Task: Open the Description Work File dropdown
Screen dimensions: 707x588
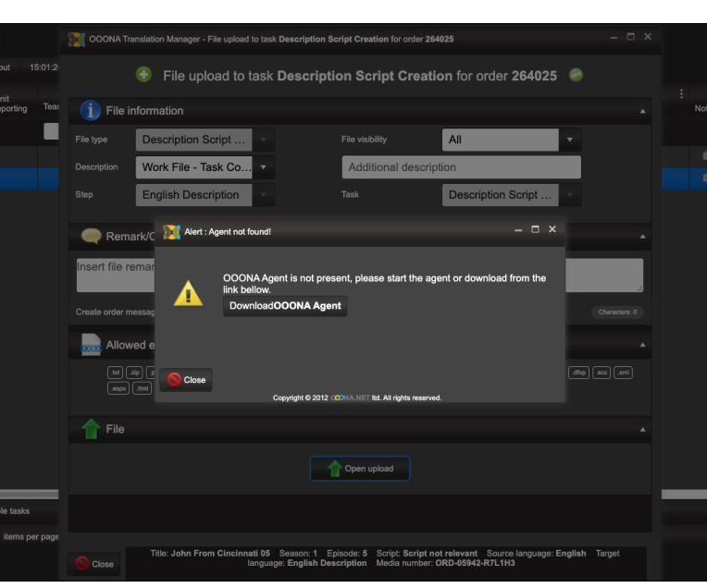Action: 264,167
